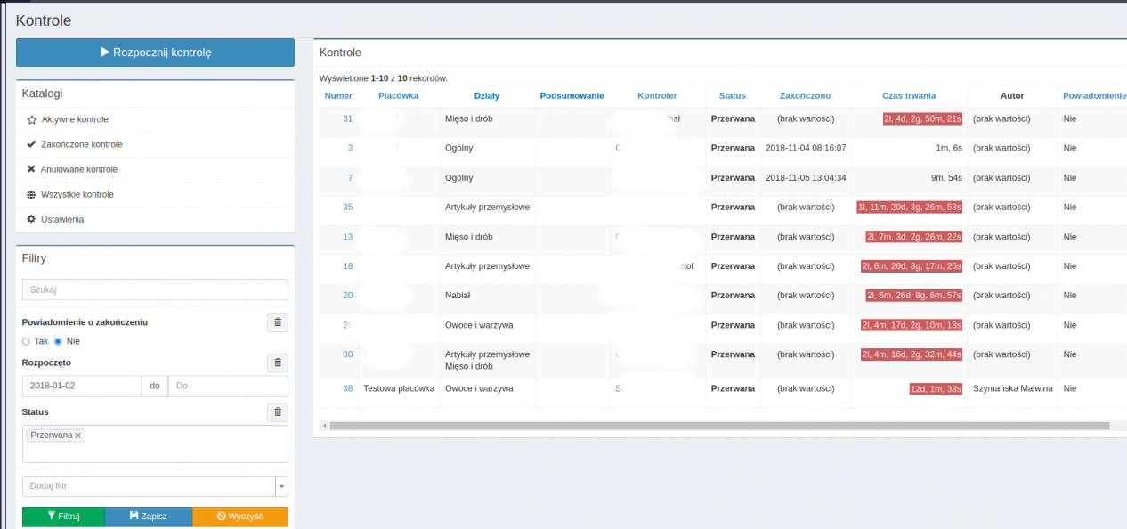Screen dimensions: 1127x529
Task: Click the checkmark icon beside Zakończone kontrole
Action: click(x=32, y=144)
